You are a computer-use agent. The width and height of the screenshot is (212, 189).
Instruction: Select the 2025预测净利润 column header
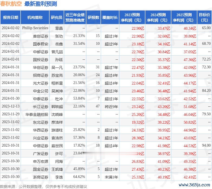(x=184, y=17)
